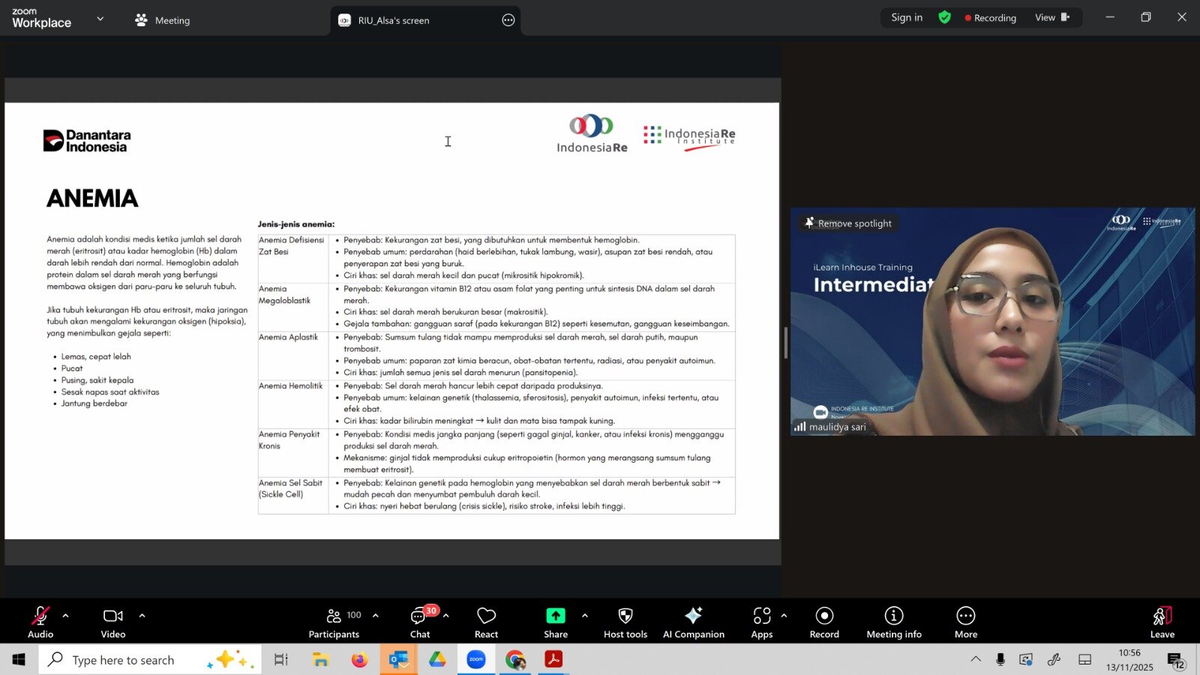This screenshot has width=1200, height=675.
Task: Open Host tools shield icon
Action: point(625,622)
